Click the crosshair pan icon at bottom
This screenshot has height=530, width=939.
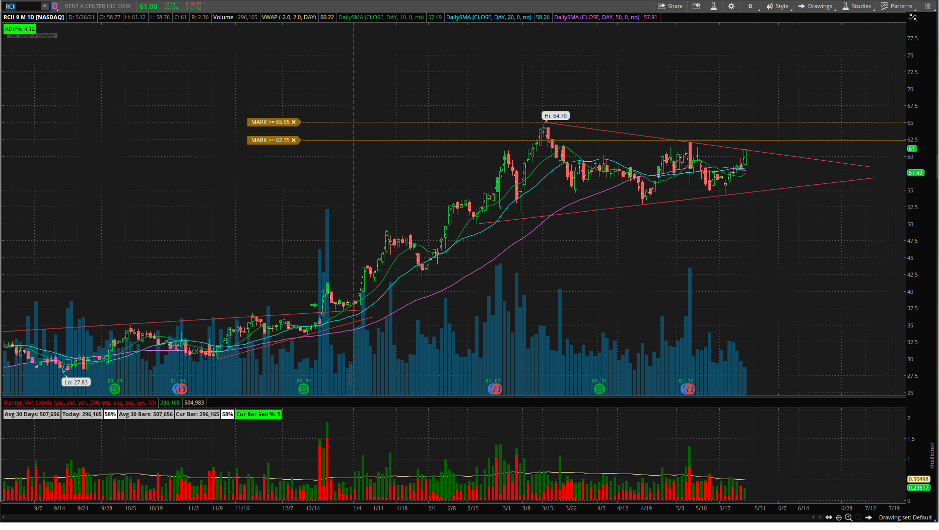click(839, 517)
